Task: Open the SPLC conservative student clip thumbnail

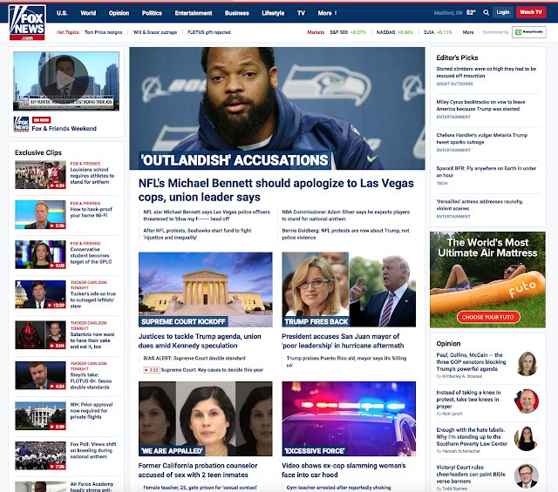Action: tap(40, 254)
